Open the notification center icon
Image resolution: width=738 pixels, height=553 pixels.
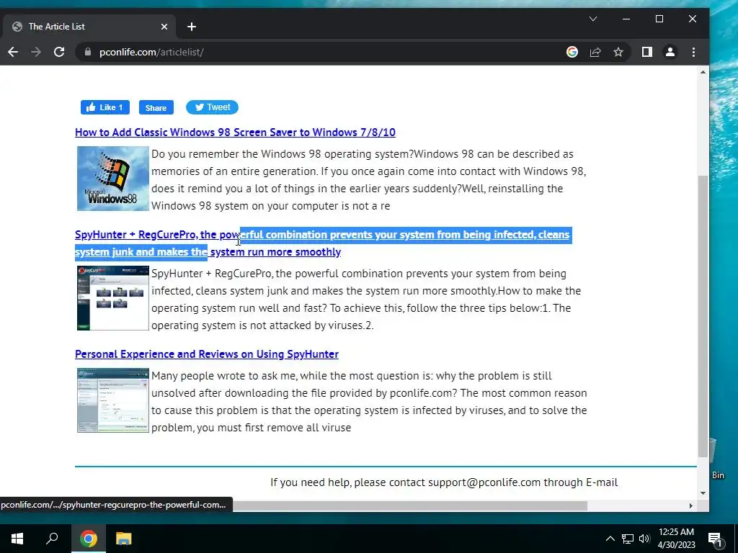point(716,539)
